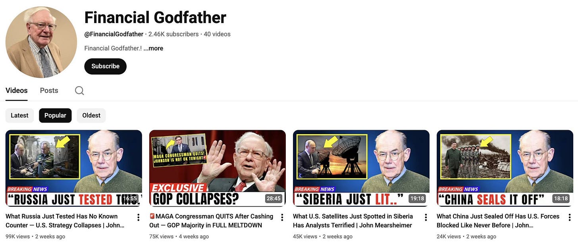
Task: Select the Oldest sort chip
Action: coord(91,115)
